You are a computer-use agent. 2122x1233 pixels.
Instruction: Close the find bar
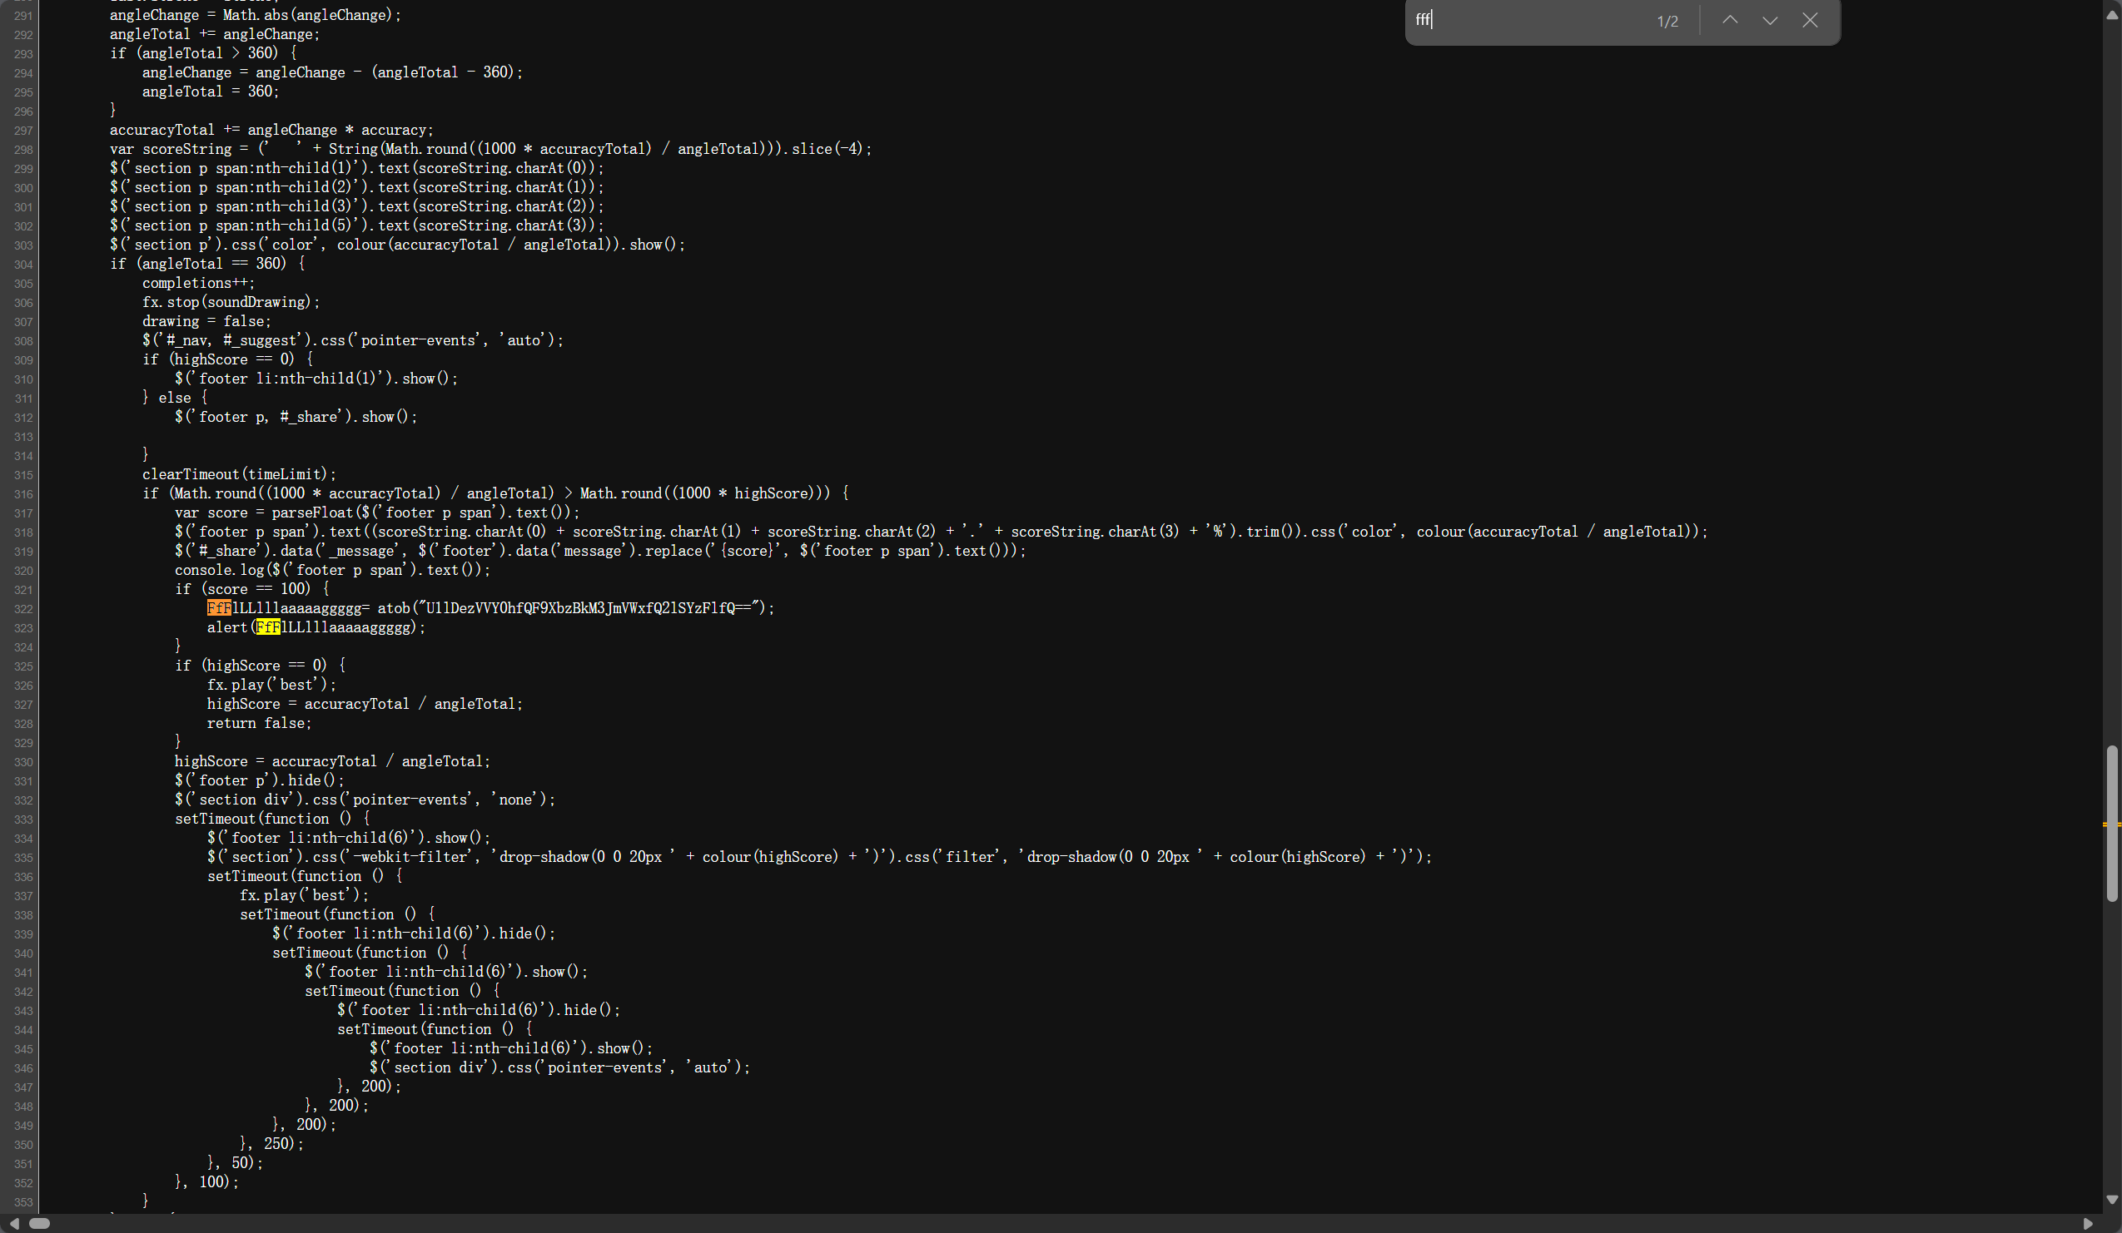pos(1810,20)
